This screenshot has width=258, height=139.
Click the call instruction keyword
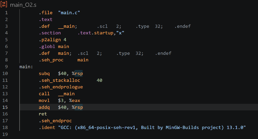pyautogui.click(x=44, y=94)
